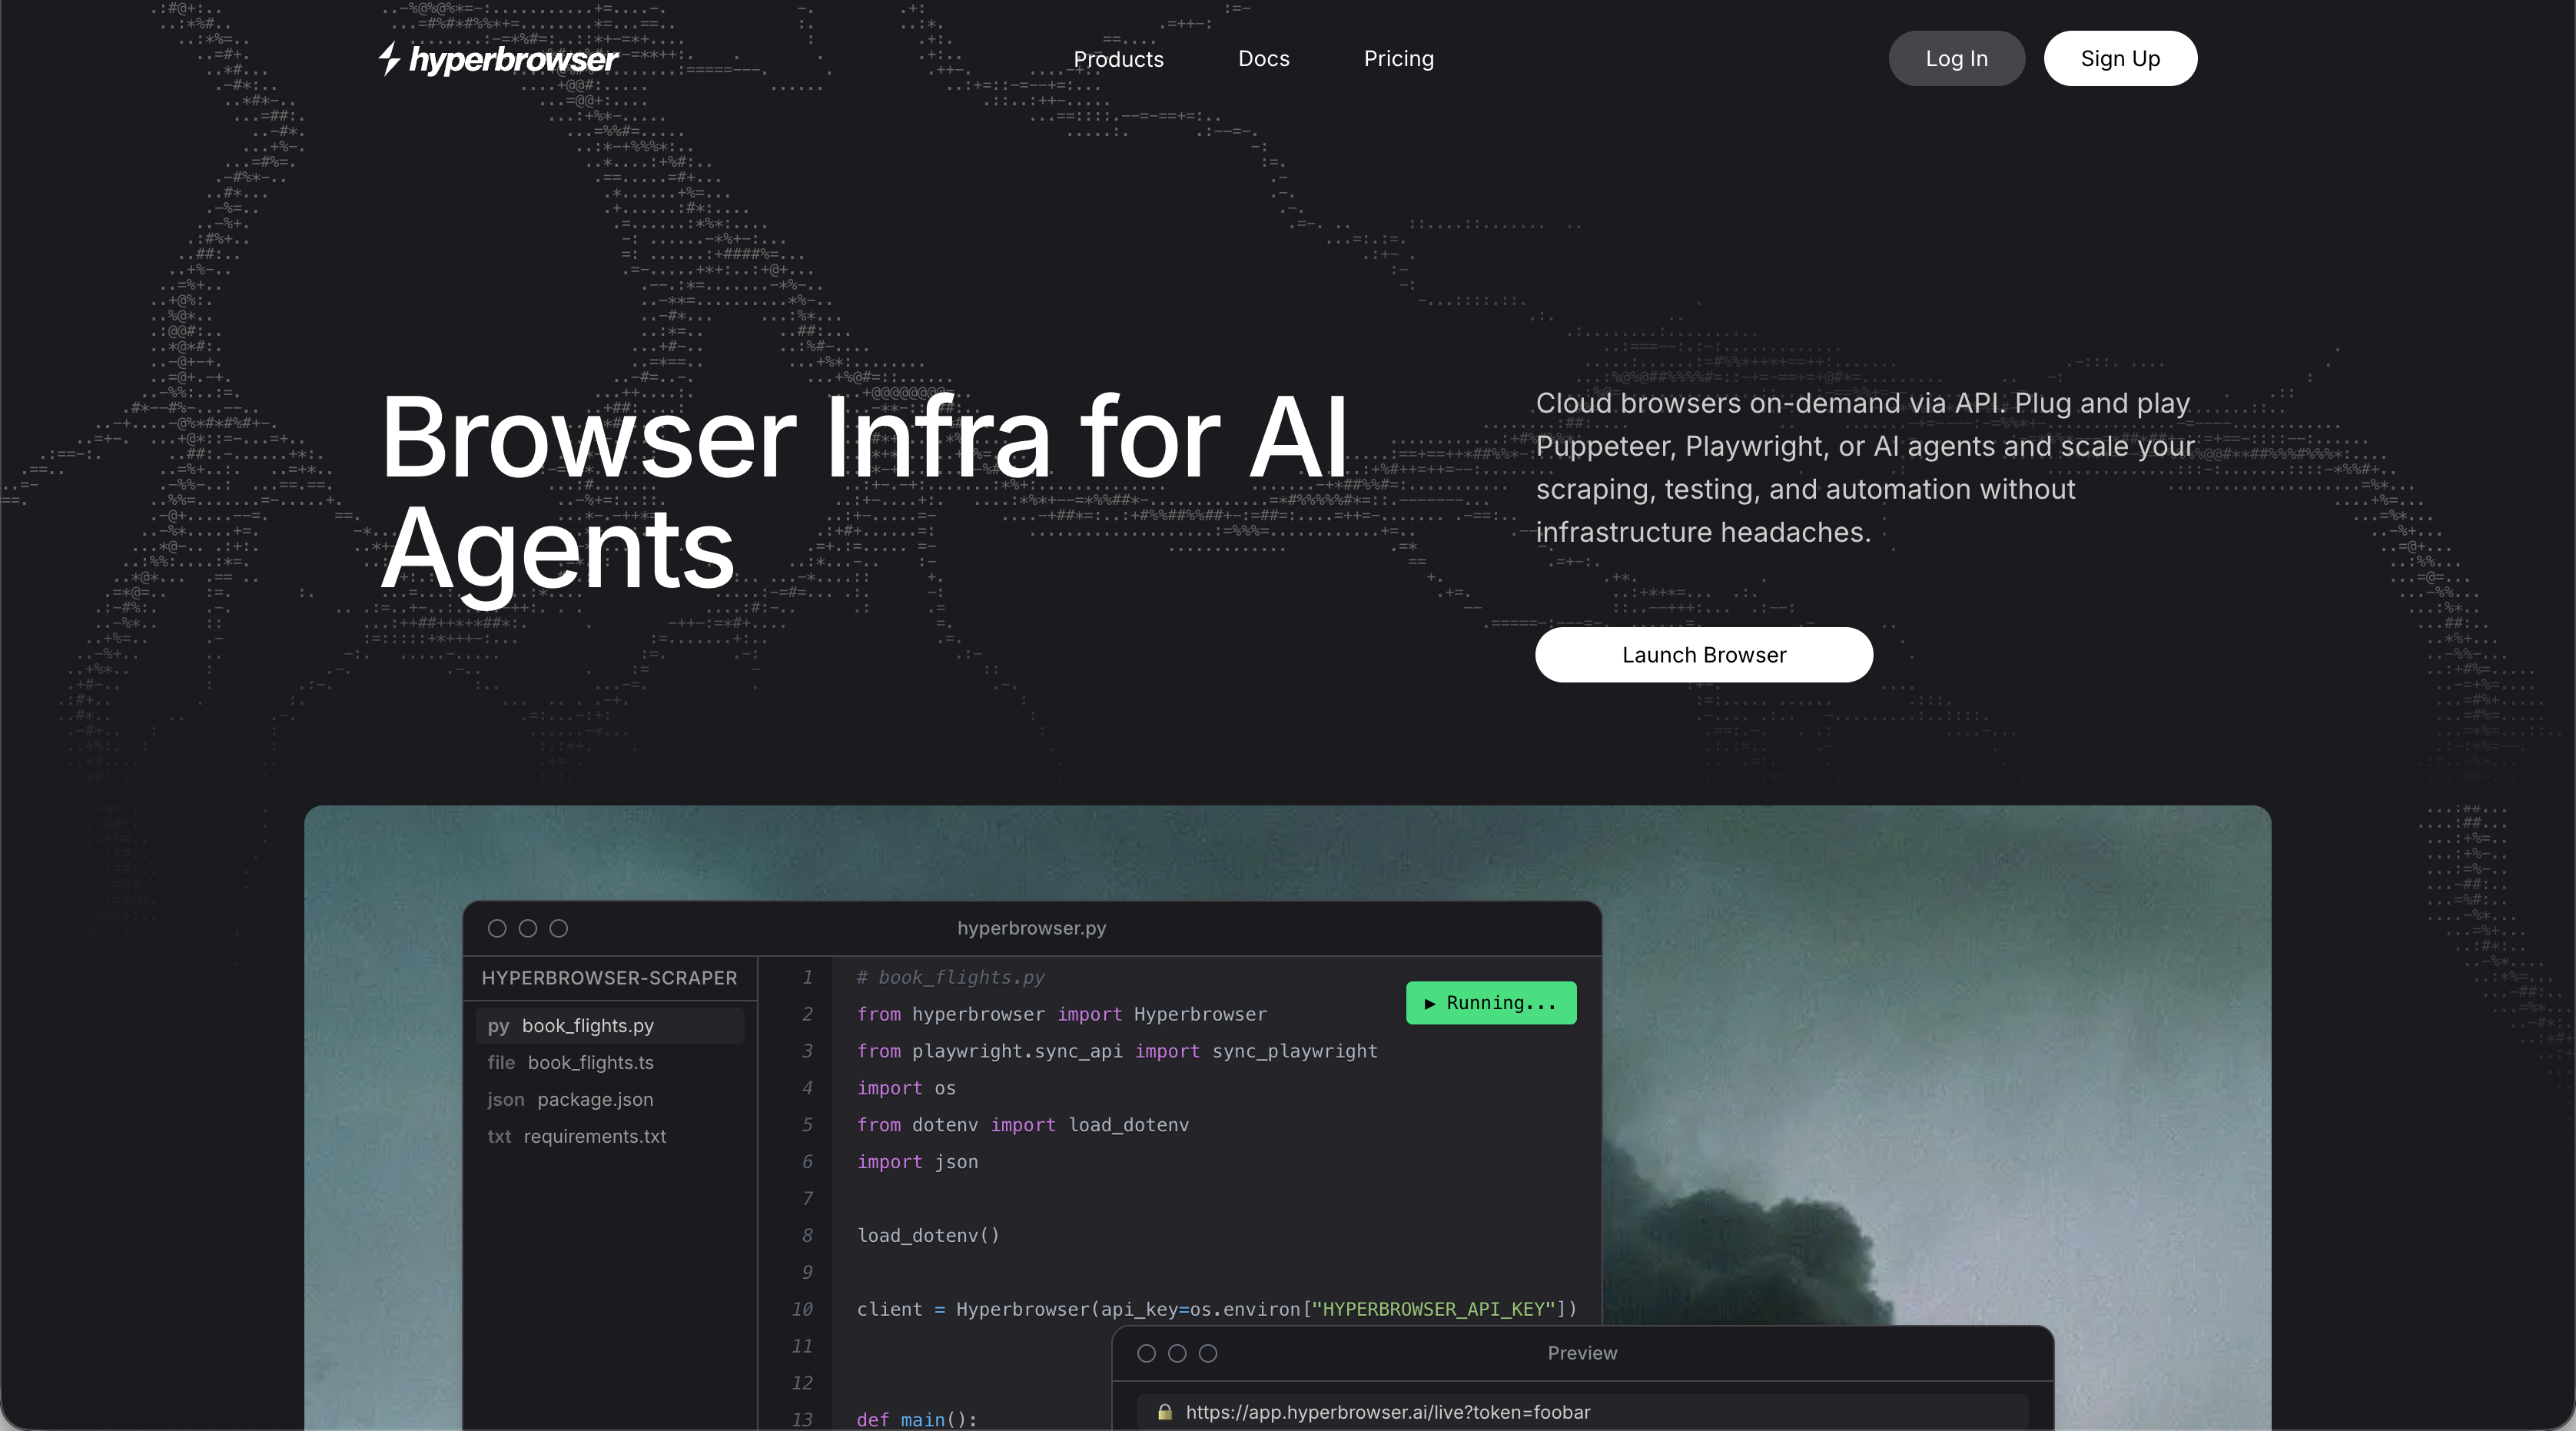Click the py file type icon
This screenshot has width=2576, height=1431.
click(x=498, y=1026)
